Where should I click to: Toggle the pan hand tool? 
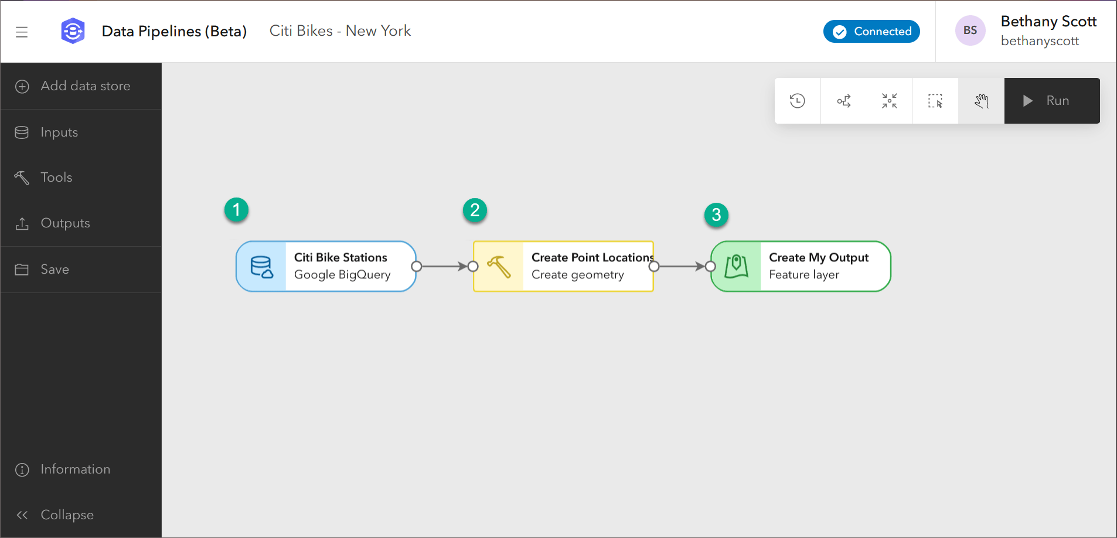pos(981,100)
